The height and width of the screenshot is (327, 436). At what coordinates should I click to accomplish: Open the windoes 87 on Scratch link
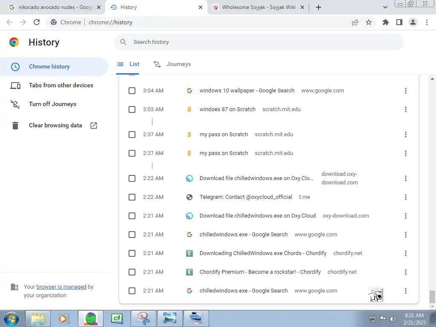point(227,109)
